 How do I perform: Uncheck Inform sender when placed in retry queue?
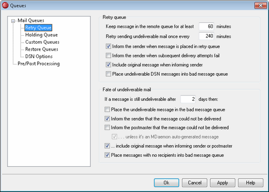click(x=109, y=46)
